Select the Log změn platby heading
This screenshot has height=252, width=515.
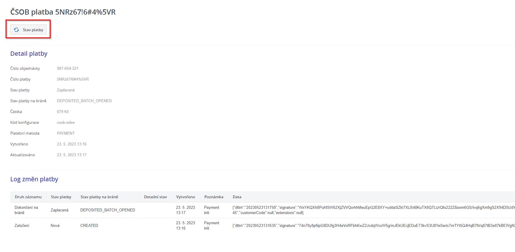click(34, 179)
